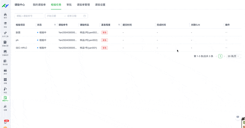This screenshot has width=245, height=128.
Task: Switch to the 我的请验单 tab
Action: (x=39, y=5)
